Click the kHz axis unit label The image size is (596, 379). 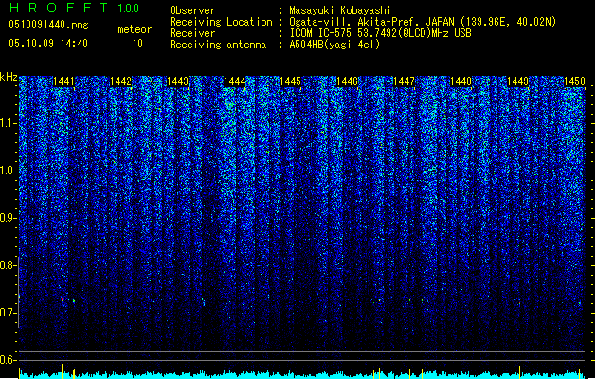9,77
